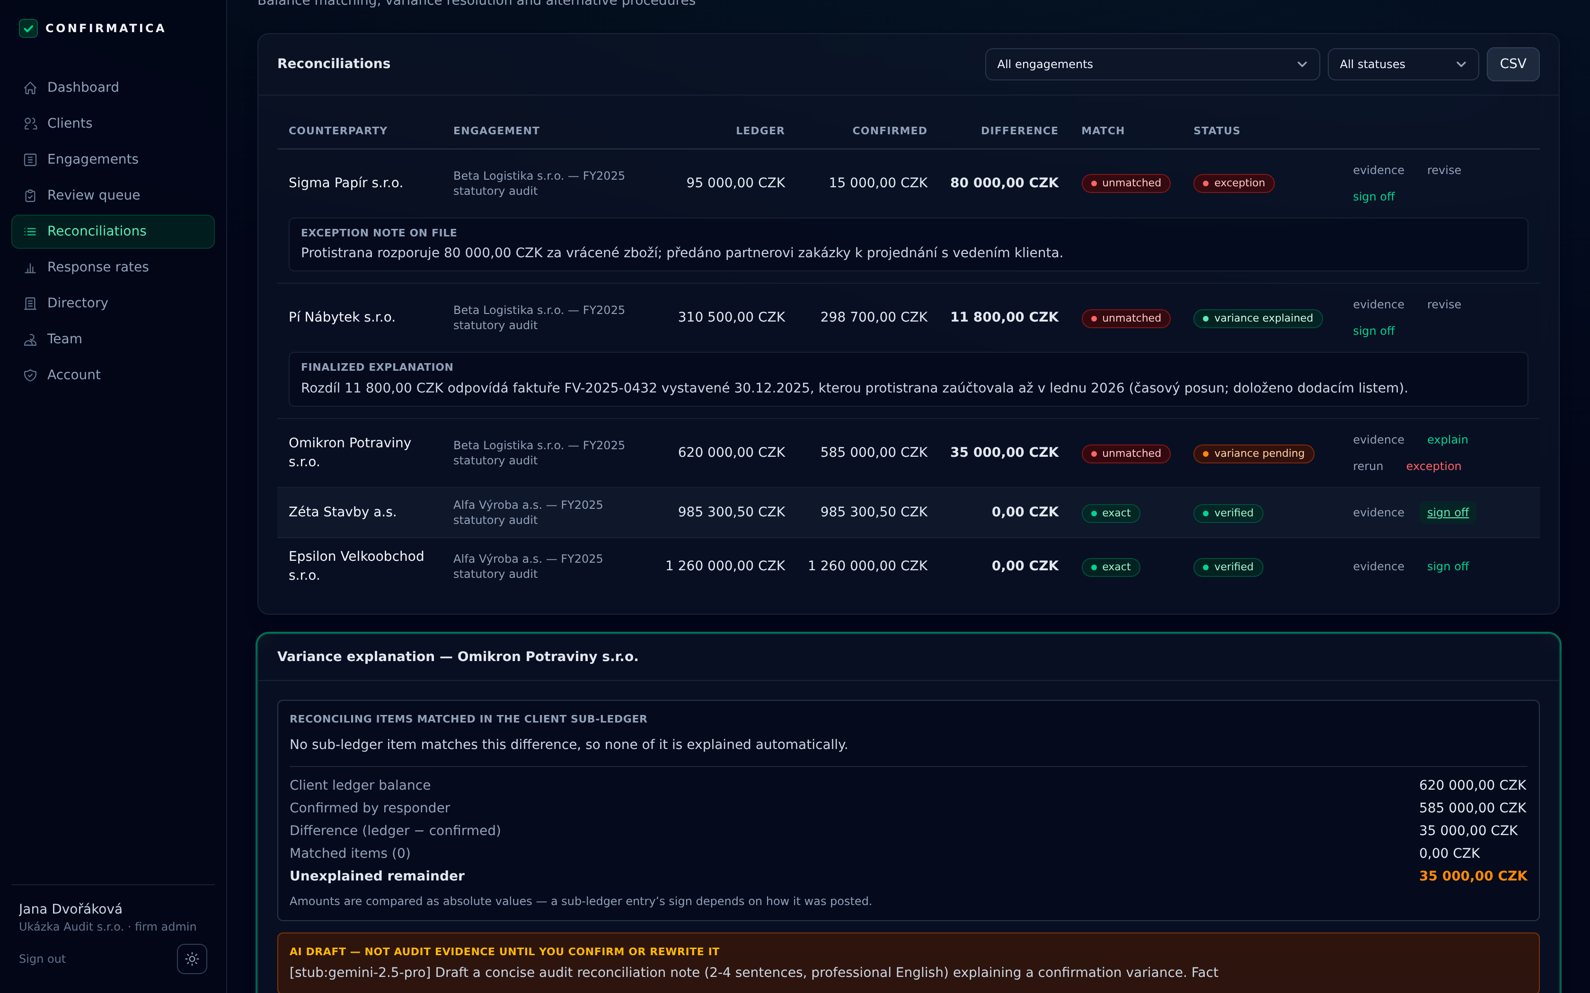The width and height of the screenshot is (1590, 993).
Task: Click the AI draft note text
Action: click(x=754, y=973)
